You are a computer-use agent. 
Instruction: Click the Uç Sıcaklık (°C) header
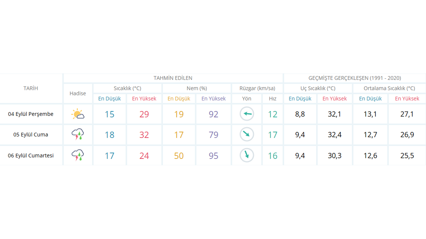(318, 88)
